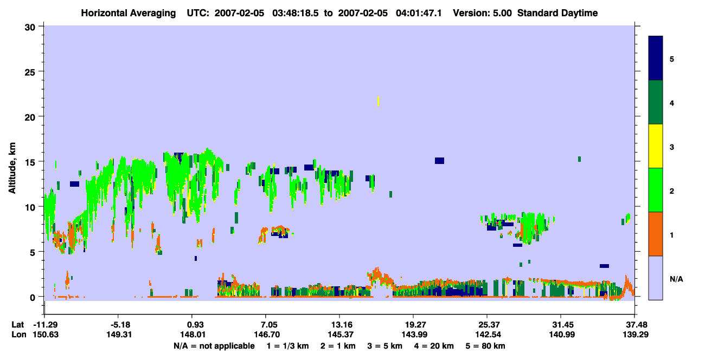Click the lavender N/A colorbar segment

point(656,278)
